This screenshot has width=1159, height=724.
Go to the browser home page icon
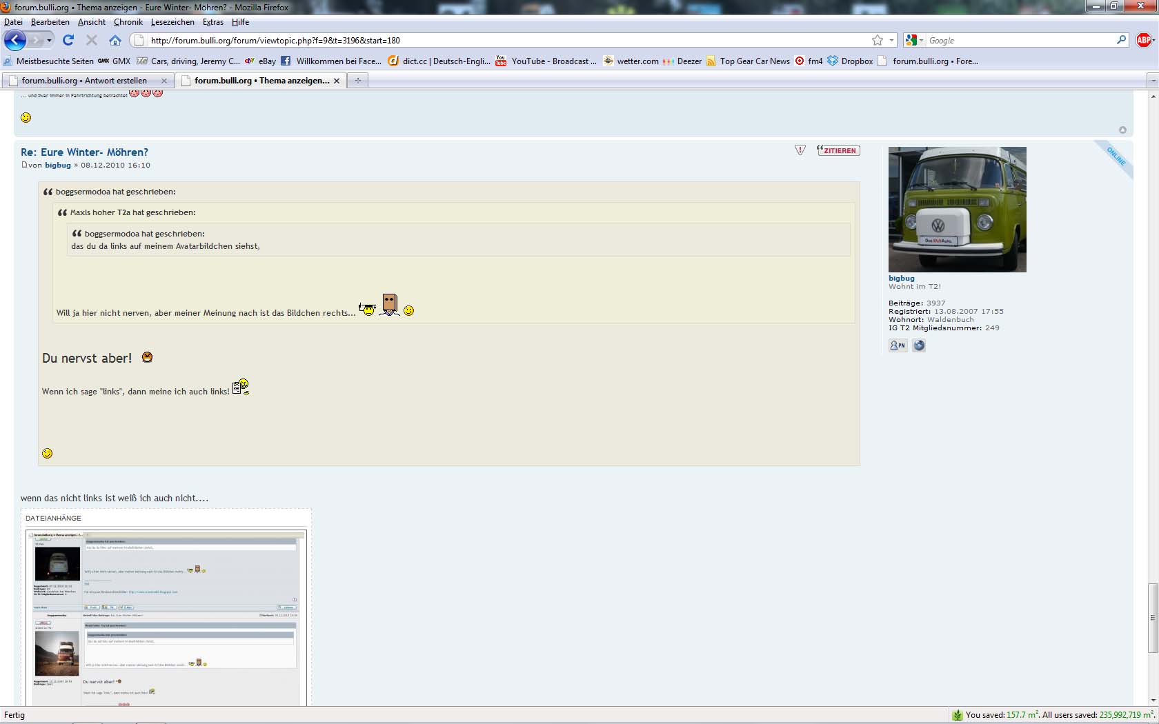(x=115, y=40)
